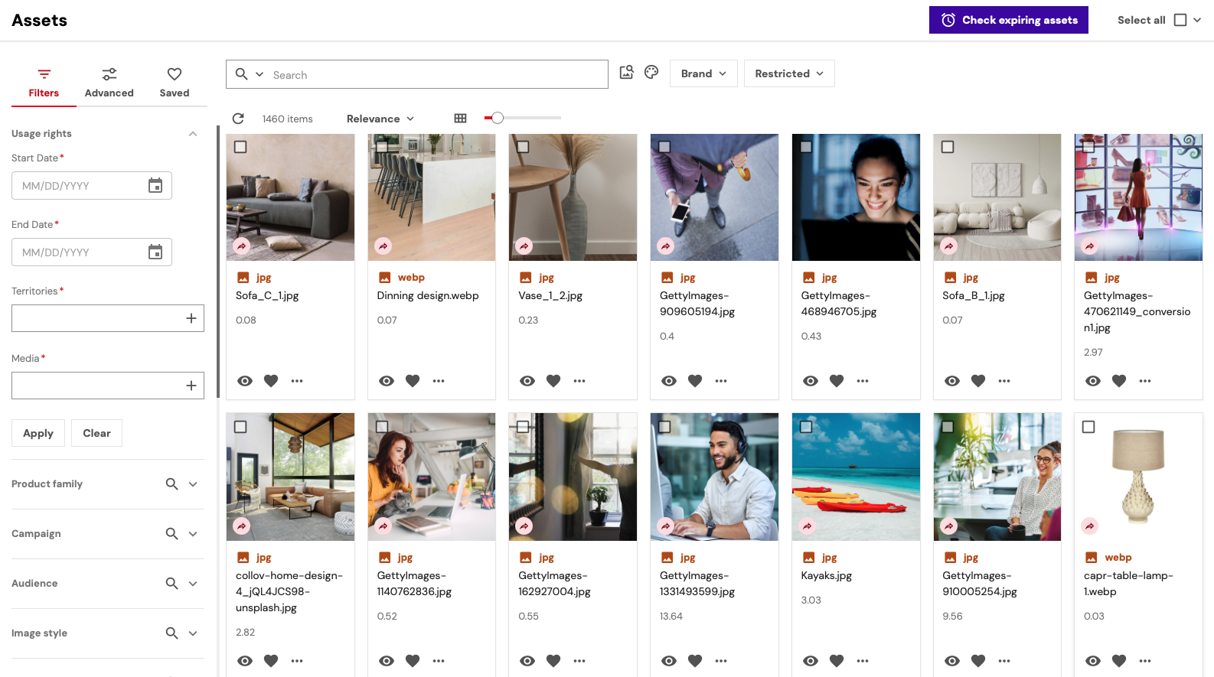Click the Territories input field
Image resolution: width=1214 pixels, height=677 pixels.
tap(108, 318)
